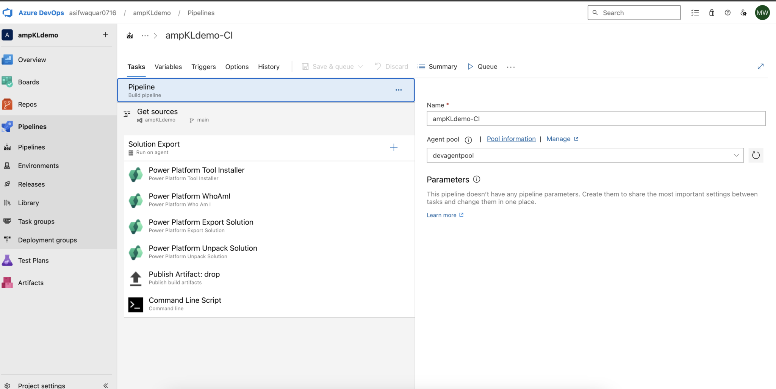Image resolution: width=776 pixels, height=389 pixels.
Task: Switch to the Variables tab
Action: [168, 67]
